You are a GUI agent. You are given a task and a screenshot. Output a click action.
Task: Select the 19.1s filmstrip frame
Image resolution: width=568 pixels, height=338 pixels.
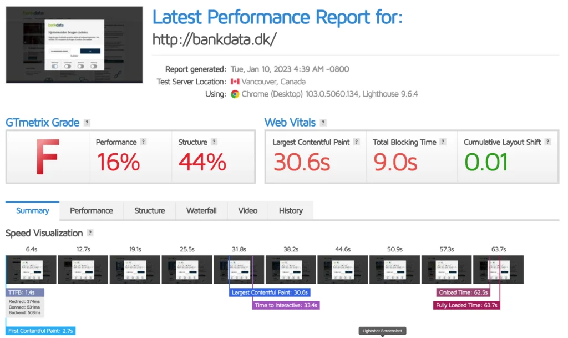click(135, 269)
